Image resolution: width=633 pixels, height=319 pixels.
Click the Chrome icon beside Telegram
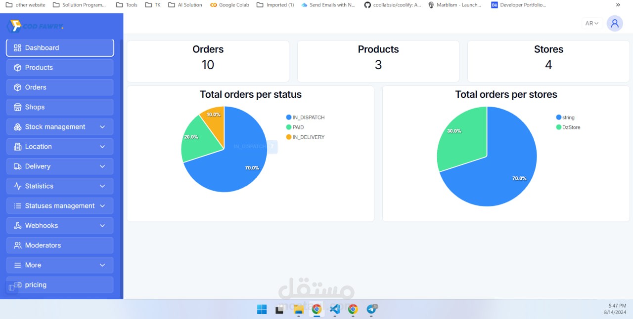[353, 310]
